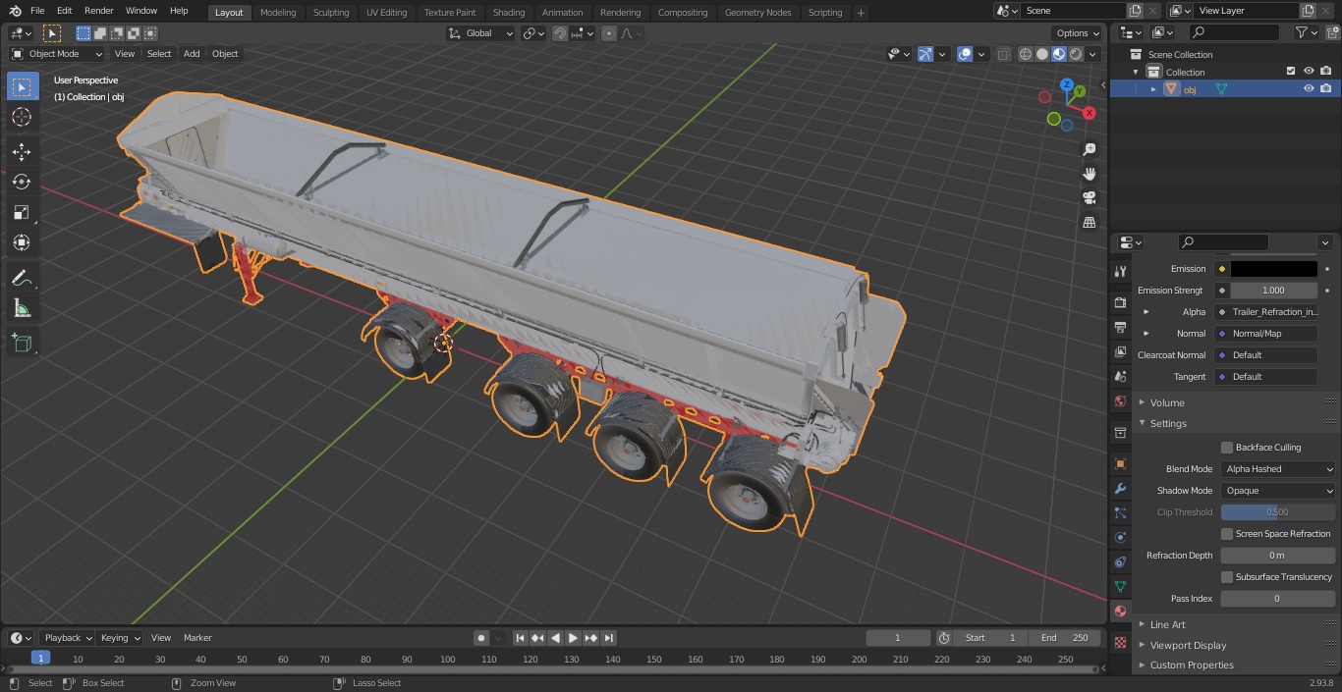
Task: Enable Backface Culling checkbox
Action: point(1227,448)
